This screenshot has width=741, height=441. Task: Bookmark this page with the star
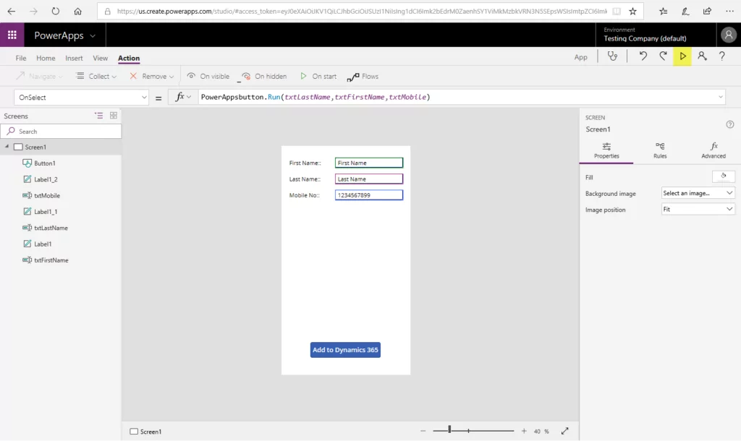click(632, 12)
